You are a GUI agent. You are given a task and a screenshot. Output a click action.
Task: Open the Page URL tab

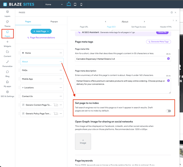click(x=84, y=27)
